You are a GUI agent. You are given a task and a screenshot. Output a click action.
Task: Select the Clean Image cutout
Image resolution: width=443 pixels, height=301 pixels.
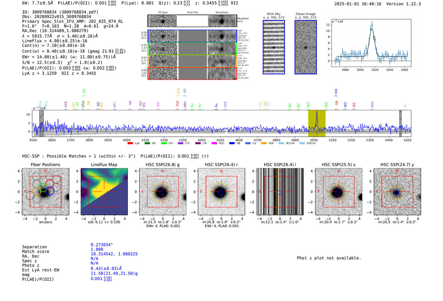(x=306, y=47)
